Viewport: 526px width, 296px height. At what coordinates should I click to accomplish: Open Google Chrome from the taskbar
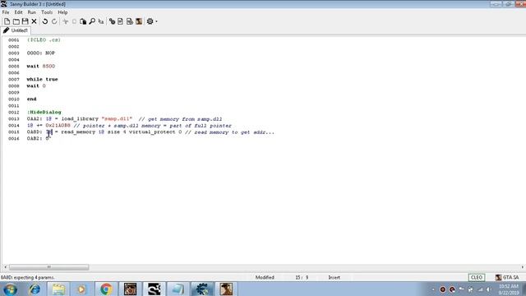[106, 289]
